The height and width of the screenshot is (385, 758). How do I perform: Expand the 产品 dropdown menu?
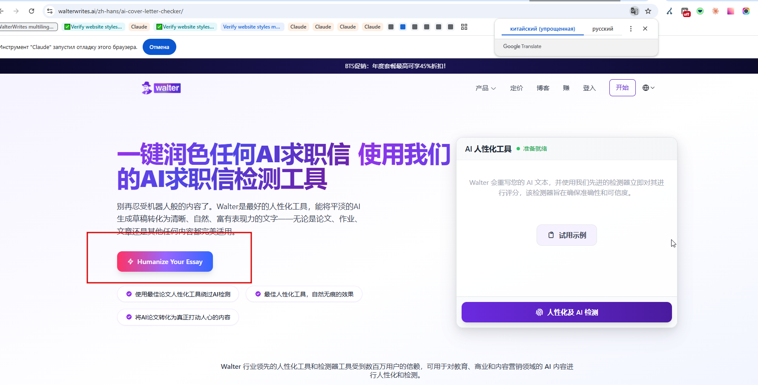[485, 88]
